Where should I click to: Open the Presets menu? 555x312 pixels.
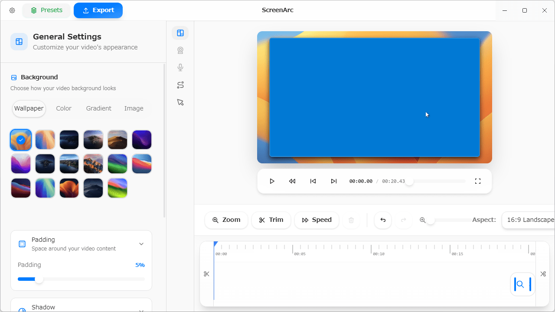click(46, 10)
